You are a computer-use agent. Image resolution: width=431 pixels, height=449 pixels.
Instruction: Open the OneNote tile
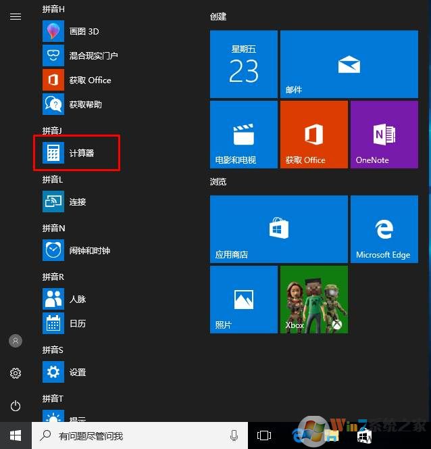coord(384,135)
